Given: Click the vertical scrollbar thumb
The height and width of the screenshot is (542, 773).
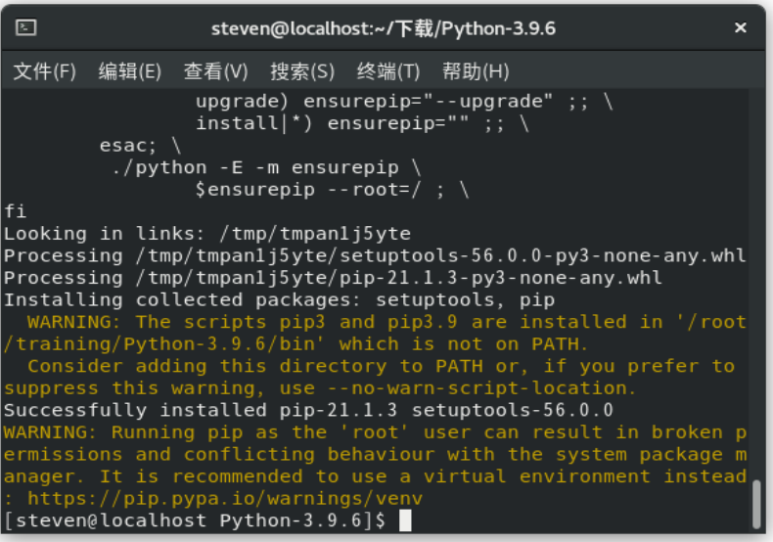Looking at the screenshot, I should (x=756, y=503).
